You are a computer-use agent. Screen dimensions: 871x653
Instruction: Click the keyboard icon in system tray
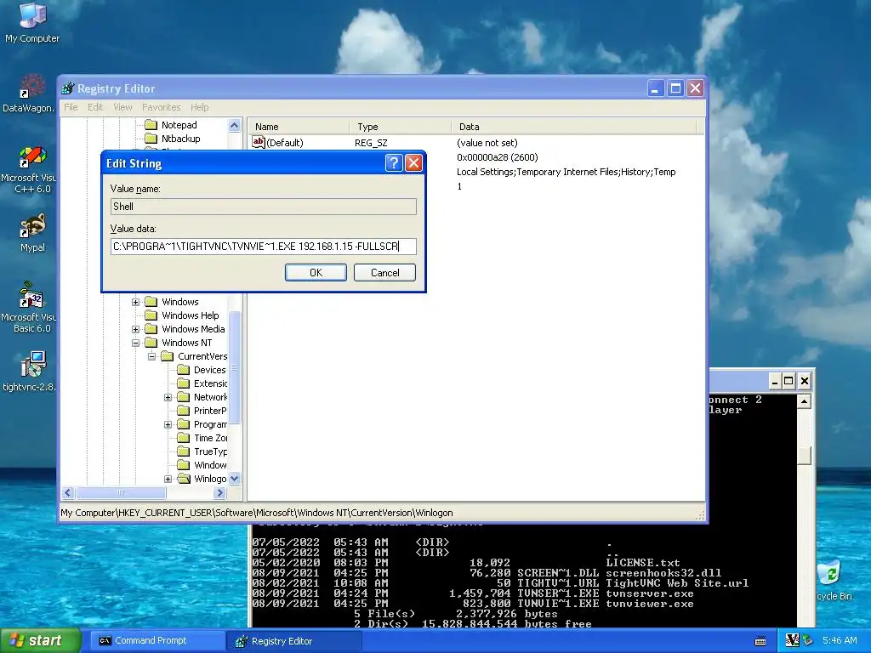coord(760,641)
